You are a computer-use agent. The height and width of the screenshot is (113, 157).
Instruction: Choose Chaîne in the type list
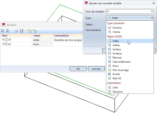(x=130, y=32)
